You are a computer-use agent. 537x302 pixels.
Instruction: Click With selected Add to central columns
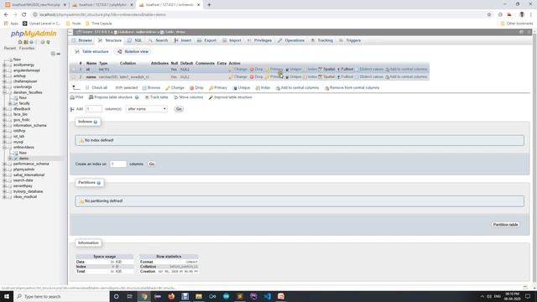297,88
